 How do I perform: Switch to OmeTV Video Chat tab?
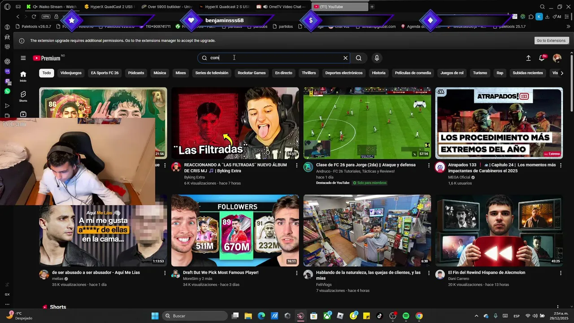click(281, 7)
